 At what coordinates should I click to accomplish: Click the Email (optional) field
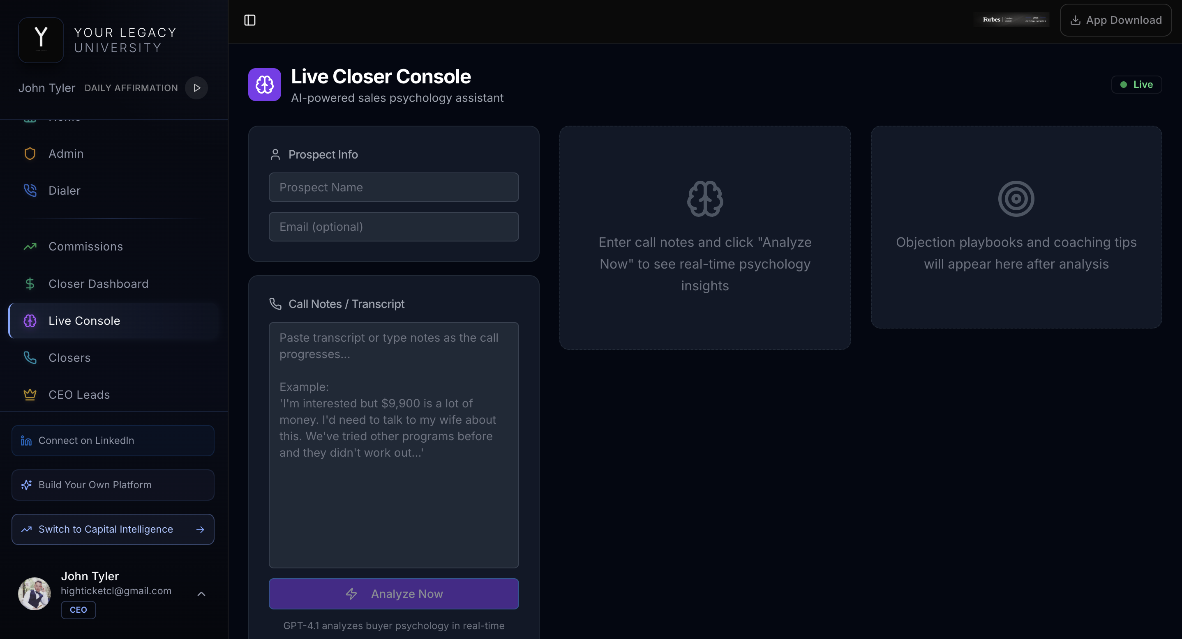tap(394, 227)
